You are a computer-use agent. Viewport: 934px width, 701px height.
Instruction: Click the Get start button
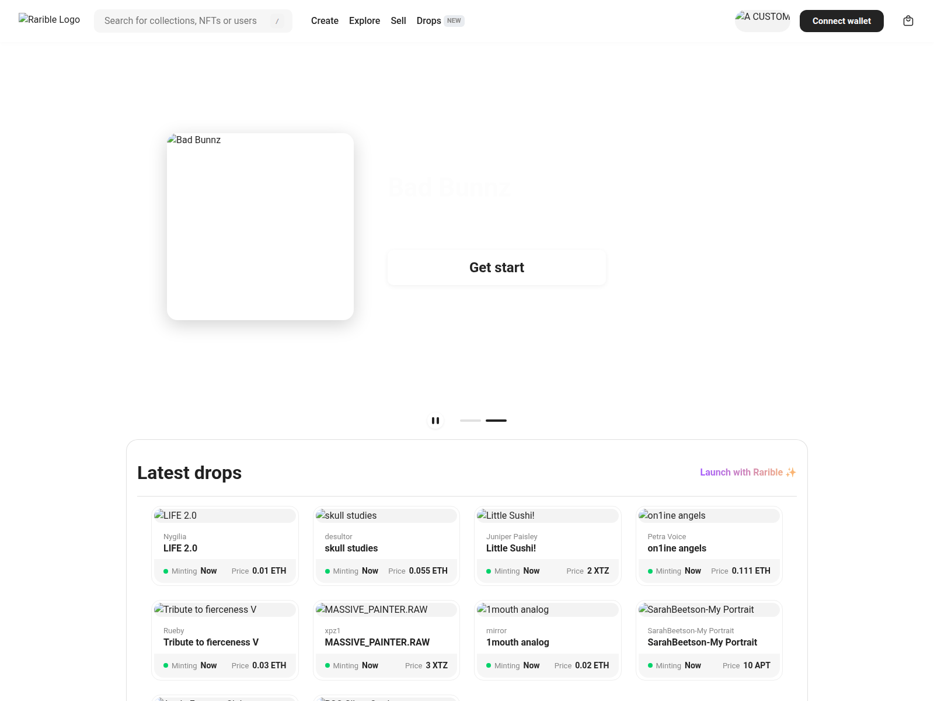[497, 268]
